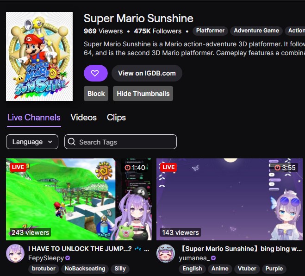Screen dimensions: 305x276
Task: Open the EepySleepy channel name link
Action: (x=46, y=258)
